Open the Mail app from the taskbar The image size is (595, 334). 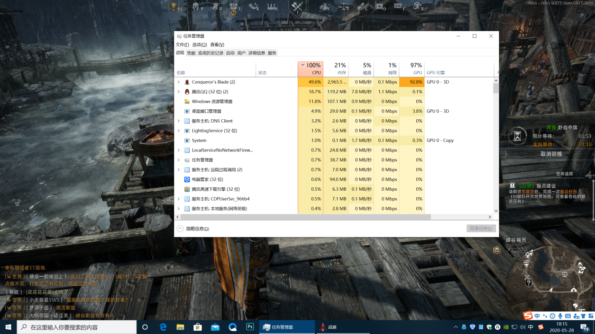215,327
